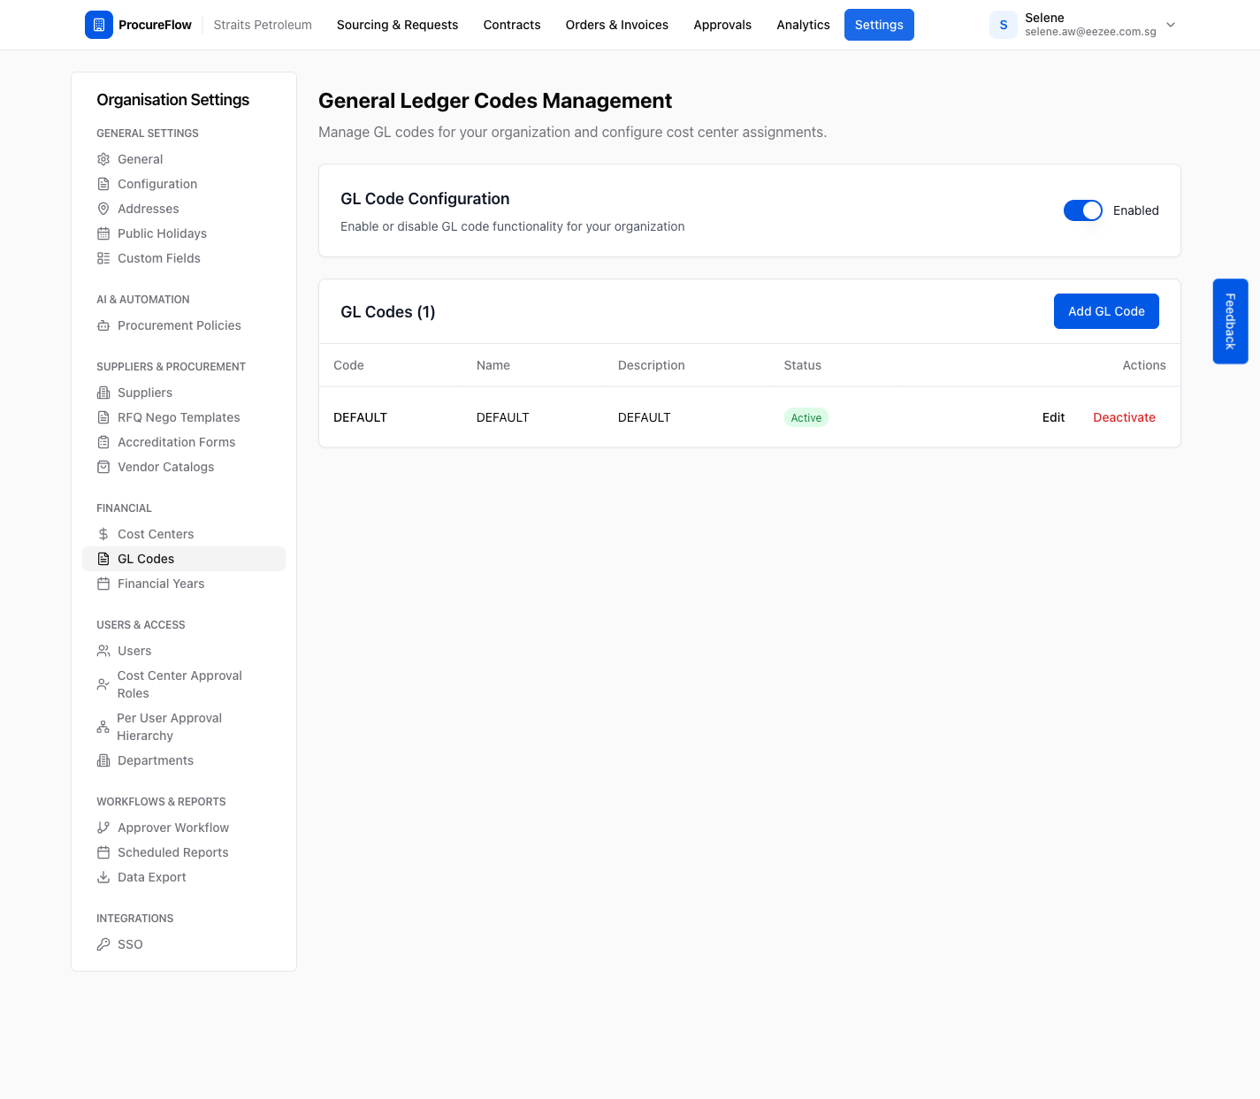Click the General gear icon in sidebar

pos(103,159)
